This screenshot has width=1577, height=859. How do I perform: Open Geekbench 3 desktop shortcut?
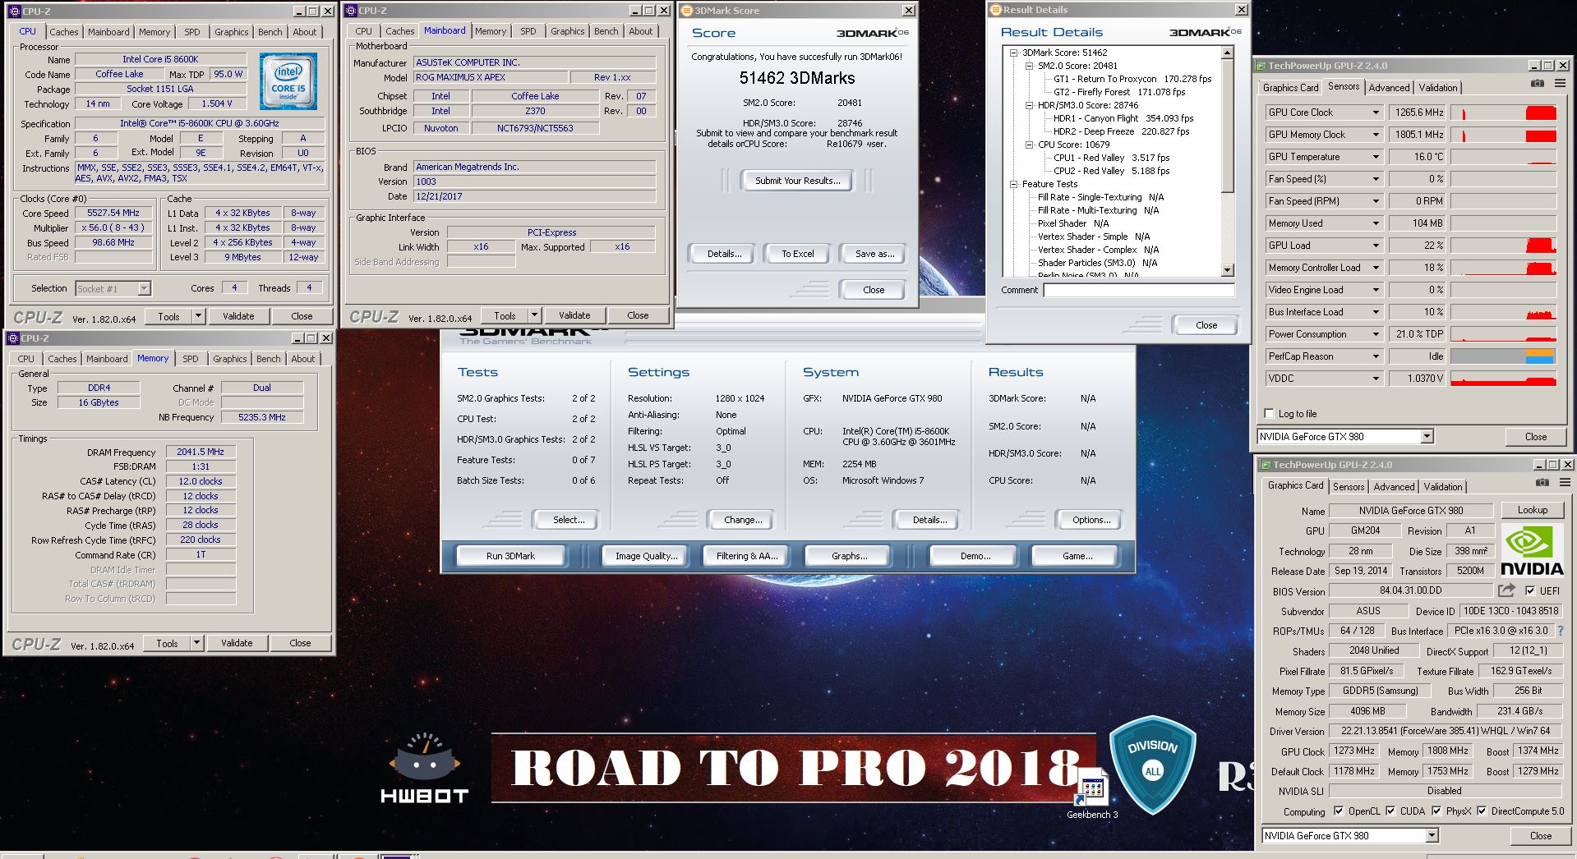click(x=1092, y=793)
